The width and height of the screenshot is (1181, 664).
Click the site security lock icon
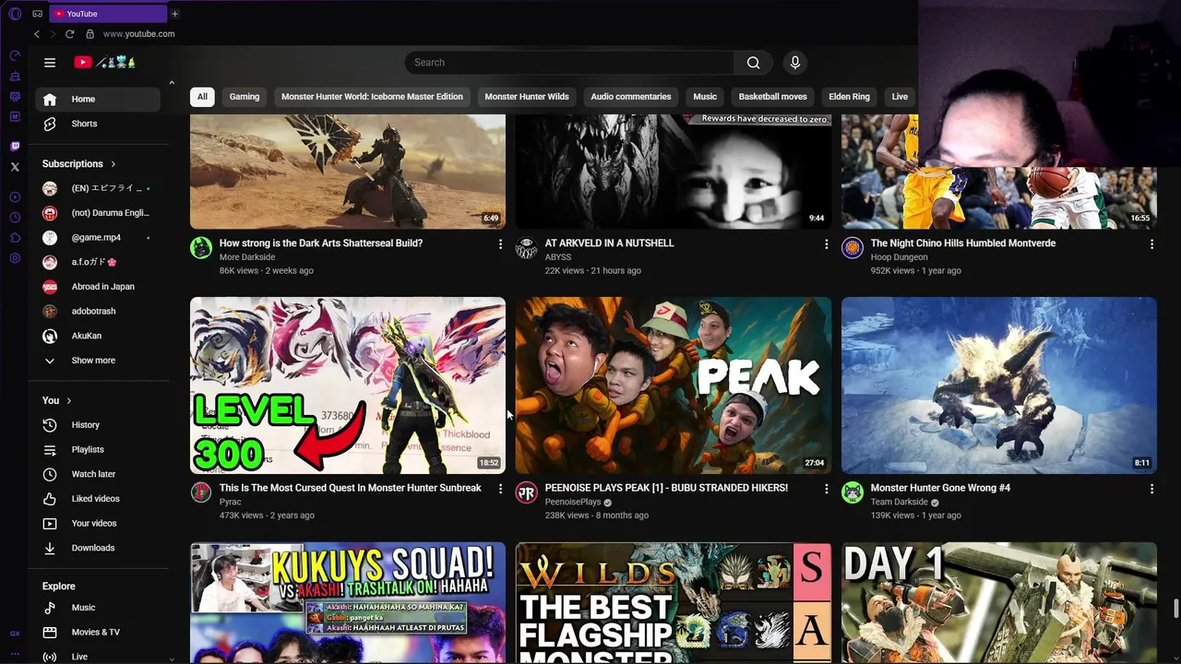coord(89,34)
